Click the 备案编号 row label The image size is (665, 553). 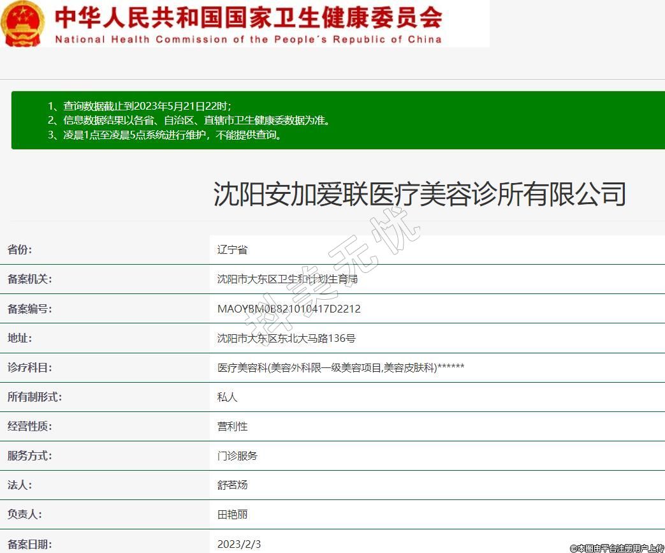(x=29, y=309)
